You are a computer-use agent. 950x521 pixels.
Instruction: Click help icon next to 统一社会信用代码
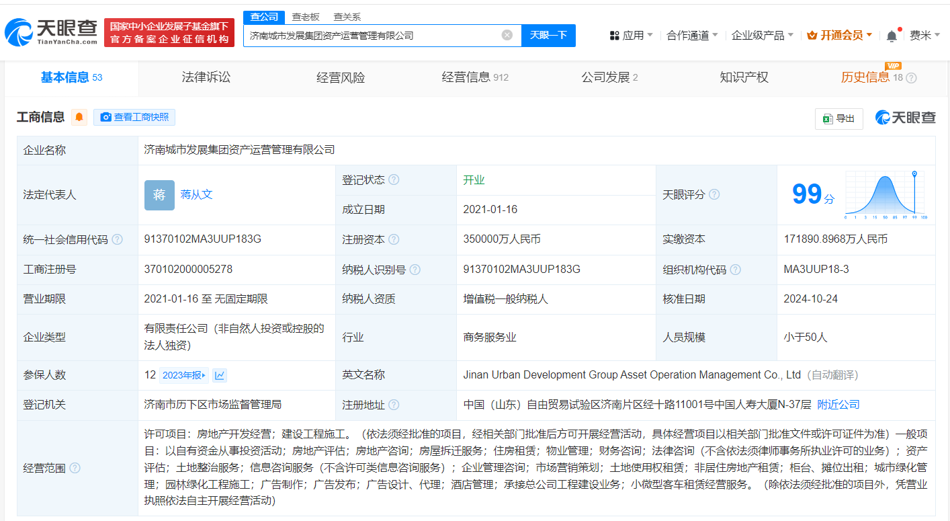click(x=118, y=239)
